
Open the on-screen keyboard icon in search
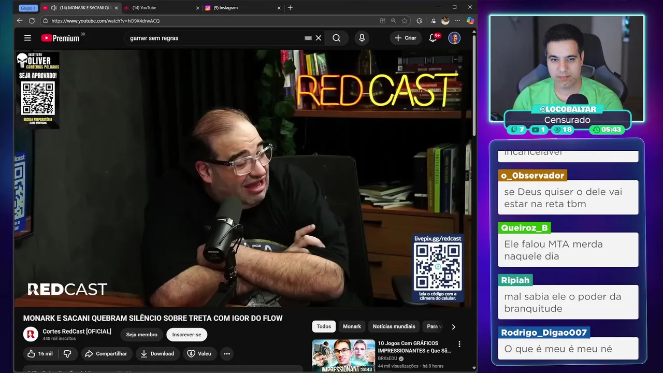[308, 38]
